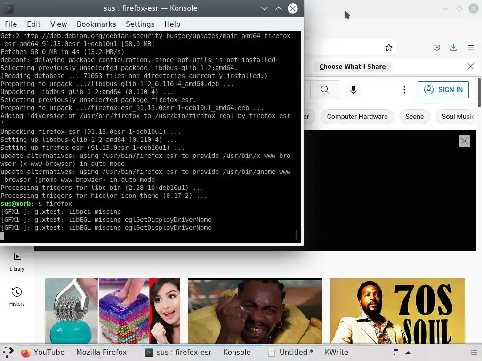The image size is (482, 361).
Task: Click the YouTube page vertical scrollbar
Action: point(479,93)
